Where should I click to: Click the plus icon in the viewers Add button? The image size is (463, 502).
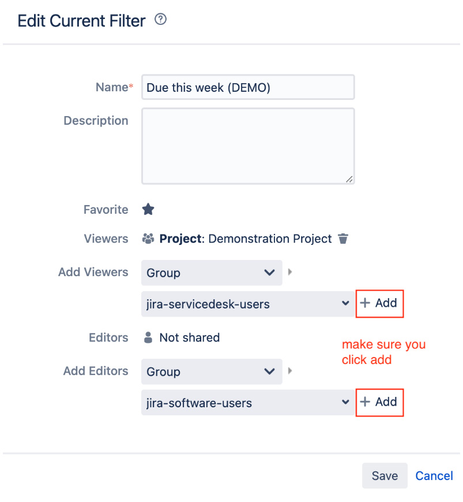click(364, 303)
